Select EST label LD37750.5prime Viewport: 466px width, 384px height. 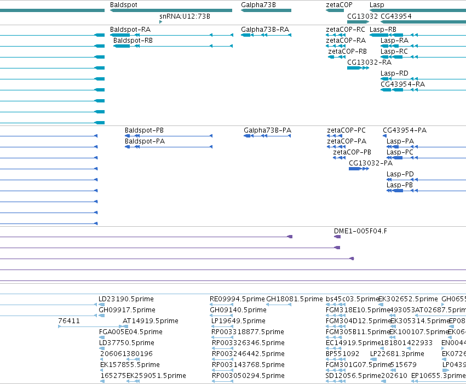[x=126, y=343]
